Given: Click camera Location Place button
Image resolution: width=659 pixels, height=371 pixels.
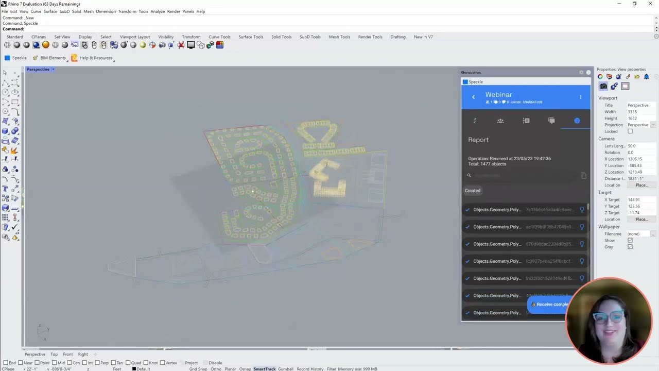Looking at the screenshot, I should point(641,185).
